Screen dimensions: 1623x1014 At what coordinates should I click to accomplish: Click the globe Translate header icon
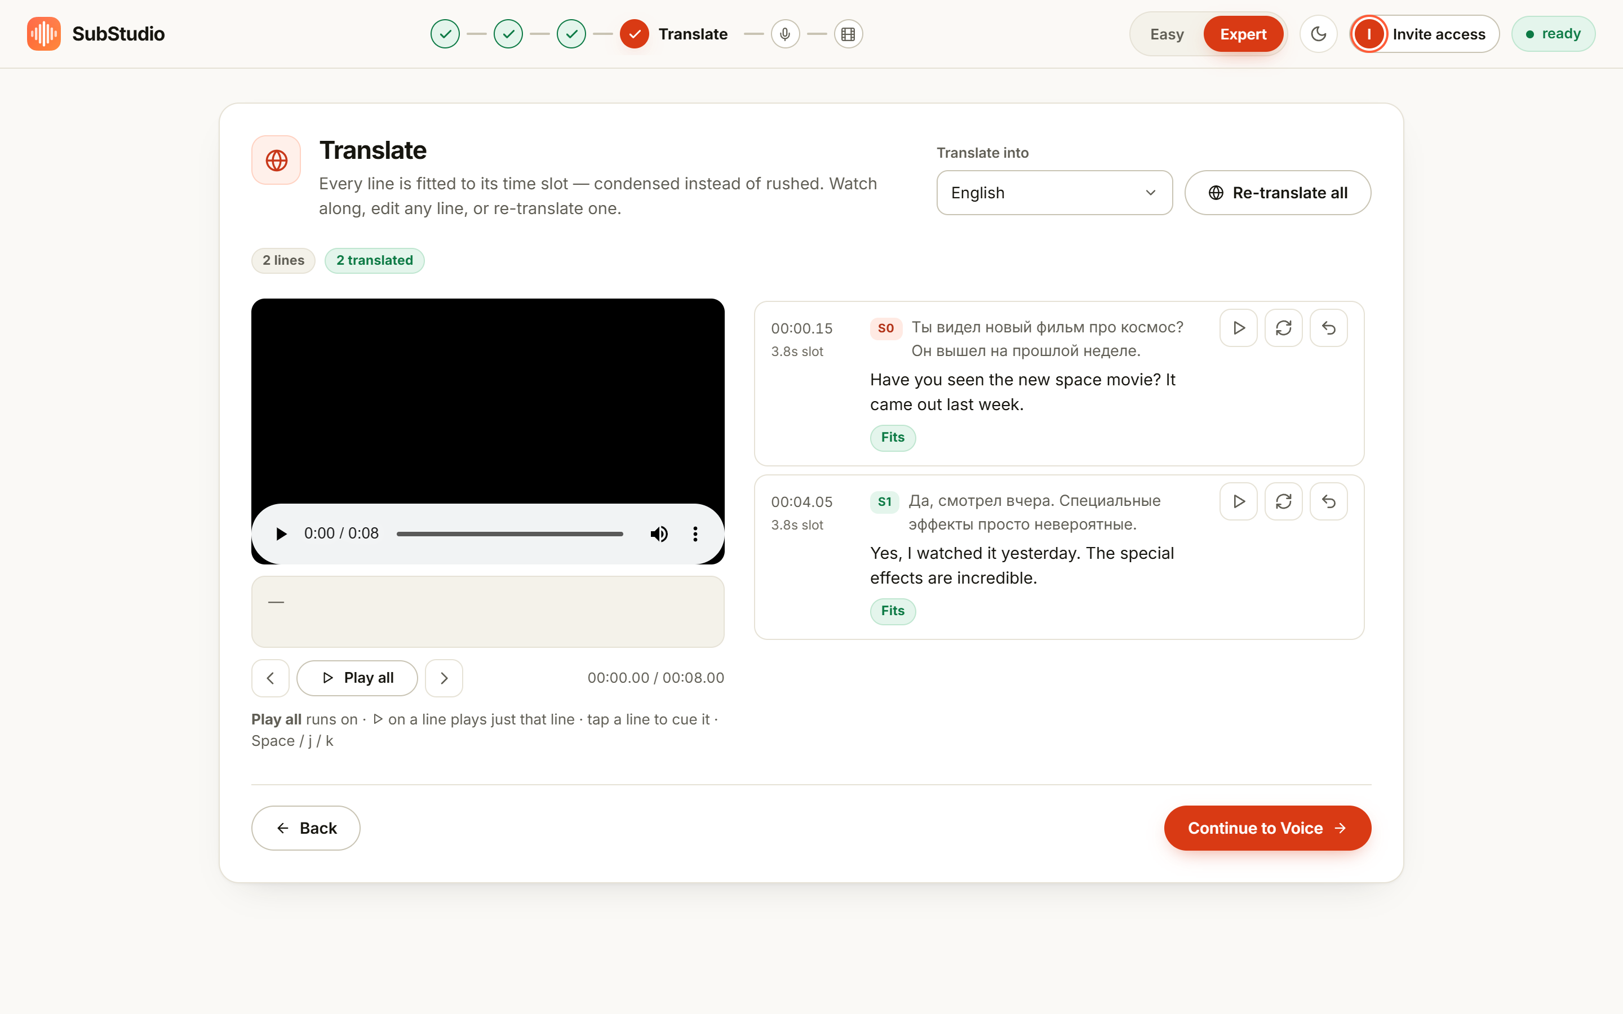(276, 161)
